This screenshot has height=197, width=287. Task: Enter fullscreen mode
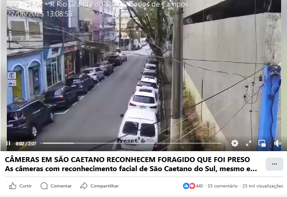(x=248, y=143)
